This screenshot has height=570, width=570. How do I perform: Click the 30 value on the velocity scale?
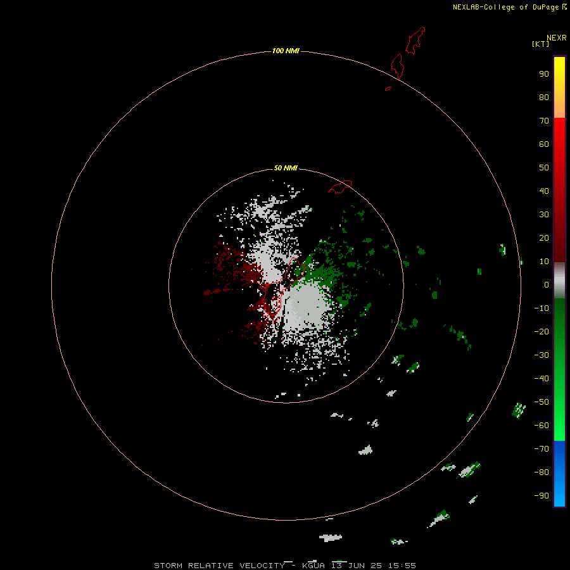544,215
